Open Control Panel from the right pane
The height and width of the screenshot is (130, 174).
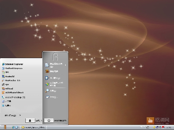coord(53,78)
